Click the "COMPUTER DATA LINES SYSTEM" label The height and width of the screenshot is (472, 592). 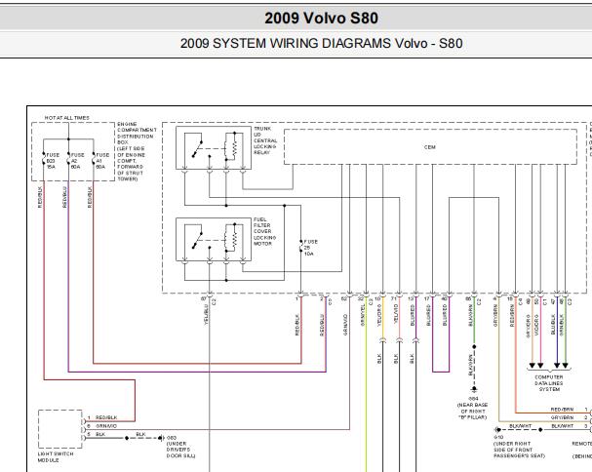tap(549, 383)
